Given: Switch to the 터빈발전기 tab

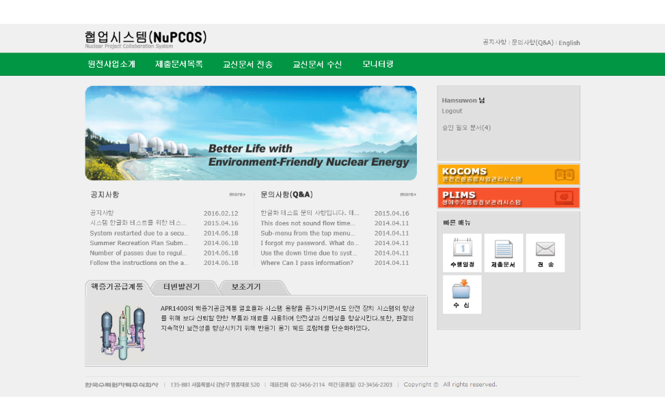Looking at the screenshot, I should tap(183, 287).
